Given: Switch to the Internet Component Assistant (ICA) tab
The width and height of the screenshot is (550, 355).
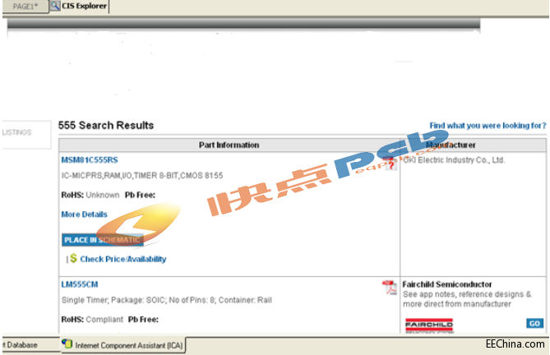Looking at the screenshot, I should point(123,345).
